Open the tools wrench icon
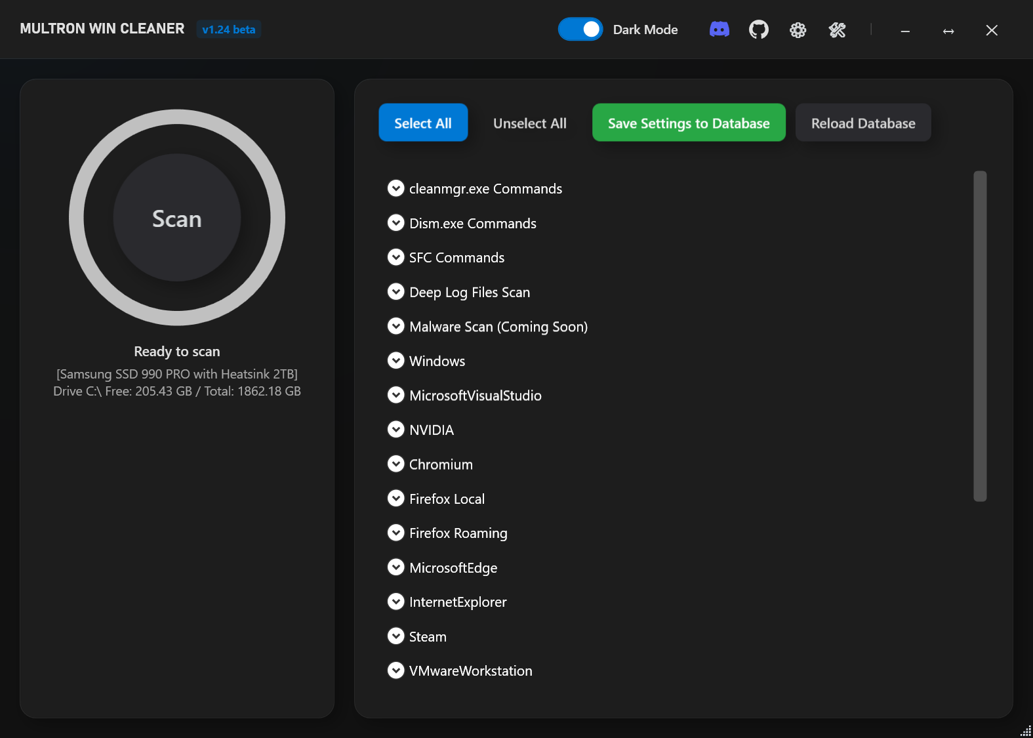 click(838, 30)
